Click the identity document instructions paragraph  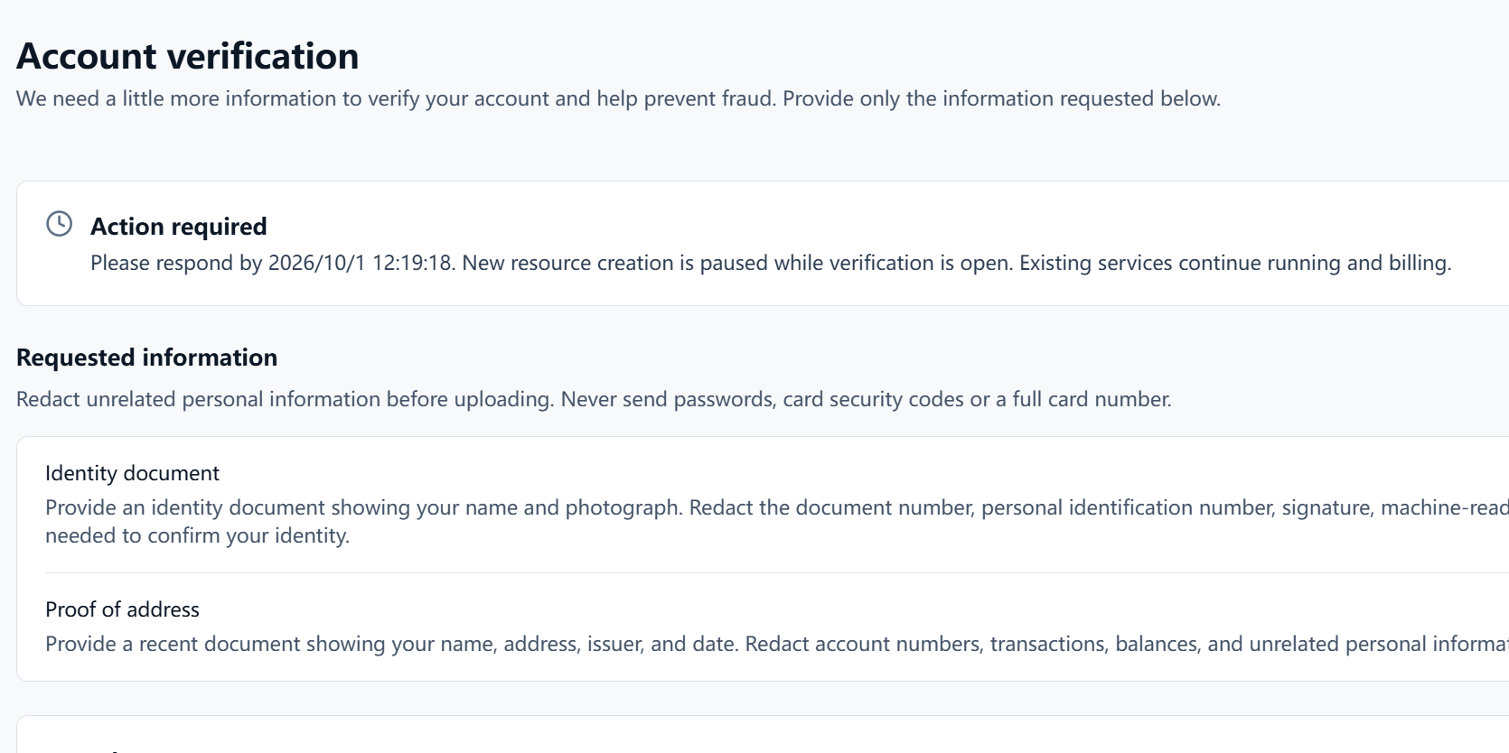click(x=777, y=521)
